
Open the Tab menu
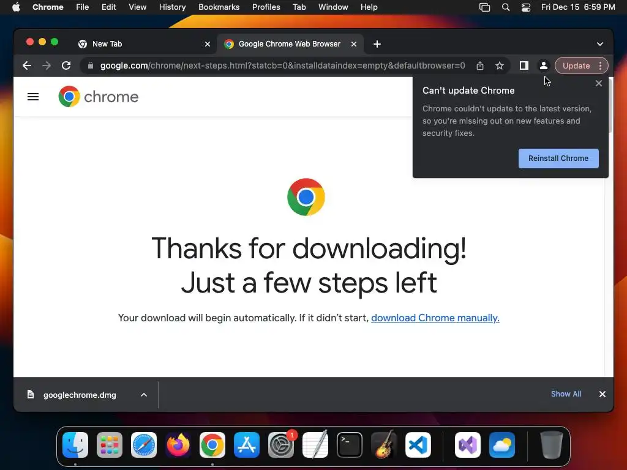point(299,7)
